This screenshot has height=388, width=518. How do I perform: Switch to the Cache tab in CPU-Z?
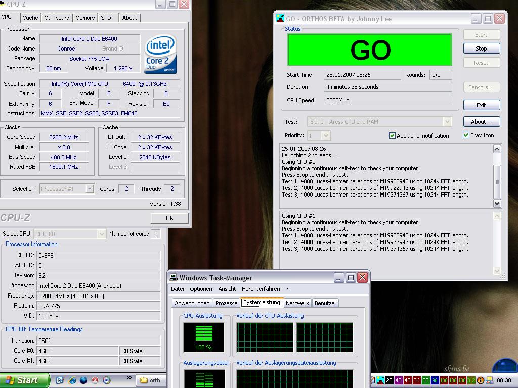[x=30, y=18]
